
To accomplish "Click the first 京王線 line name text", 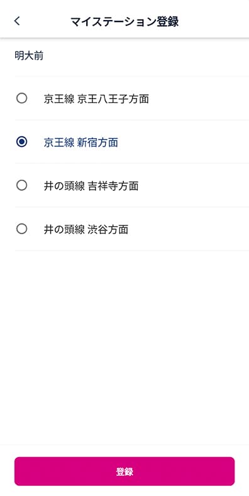I will (x=59, y=99).
